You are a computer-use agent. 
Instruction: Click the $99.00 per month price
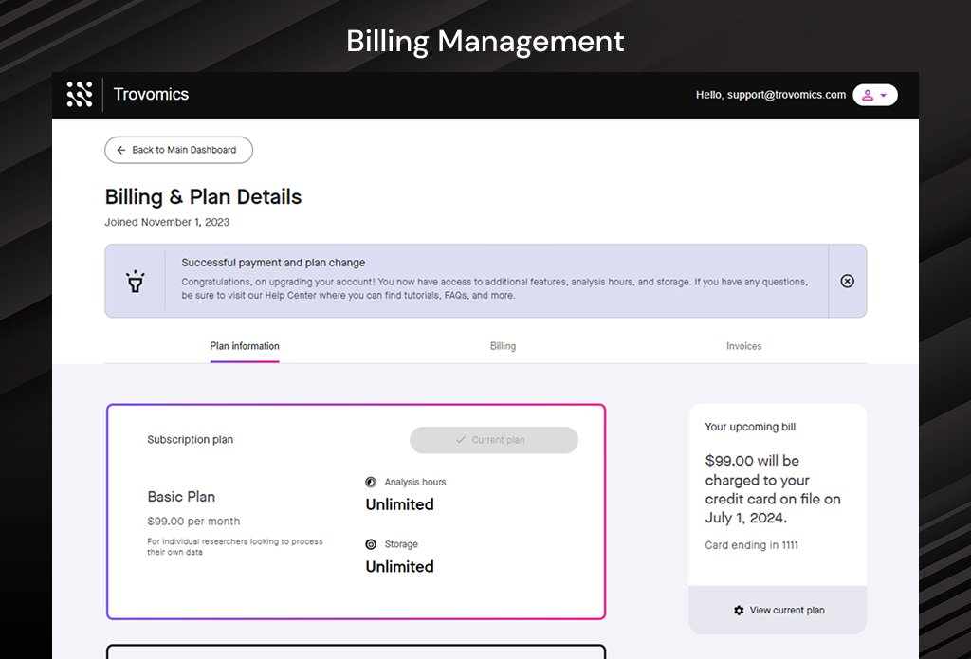point(193,522)
